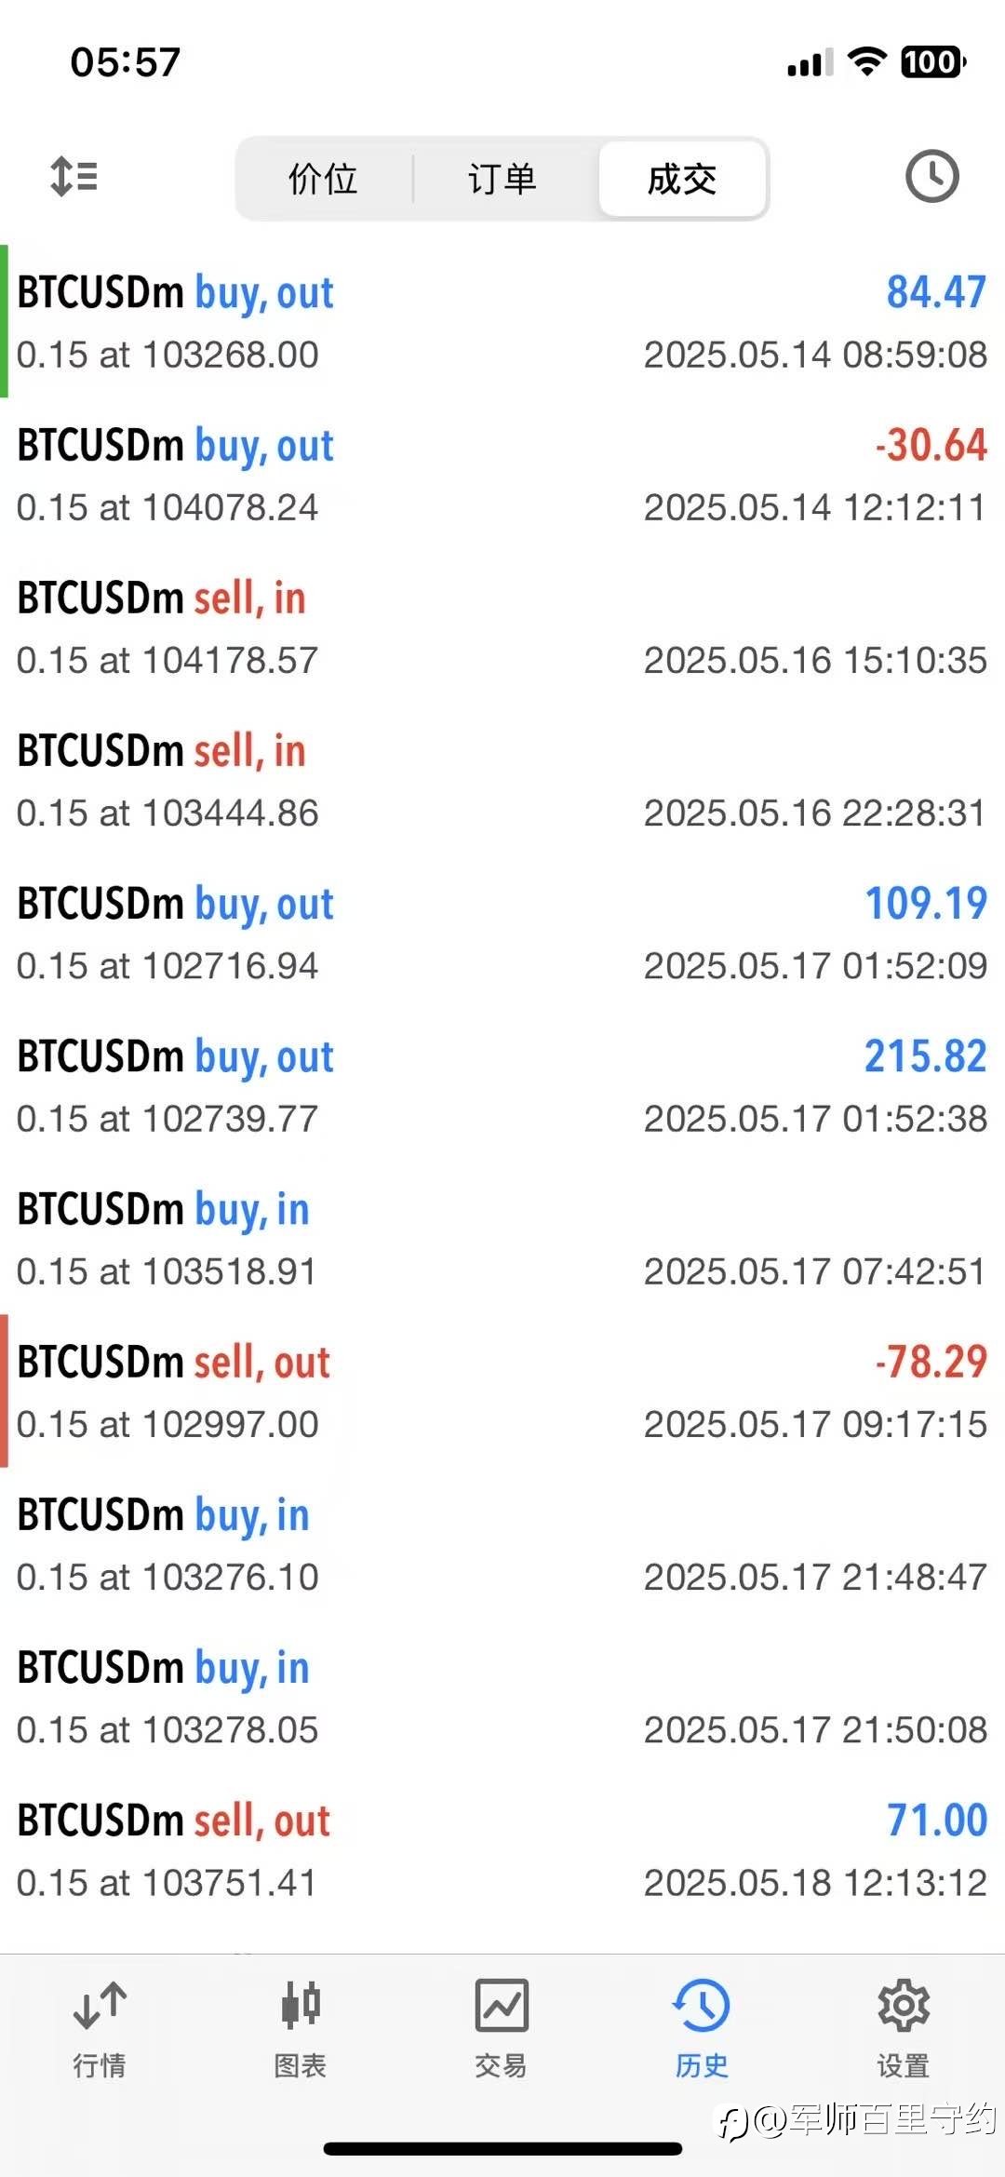Switch to the 价位 segment

click(323, 179)
